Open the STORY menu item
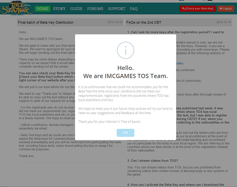The width and height of the screenshot is (237, 187). [x=59, y=8]
